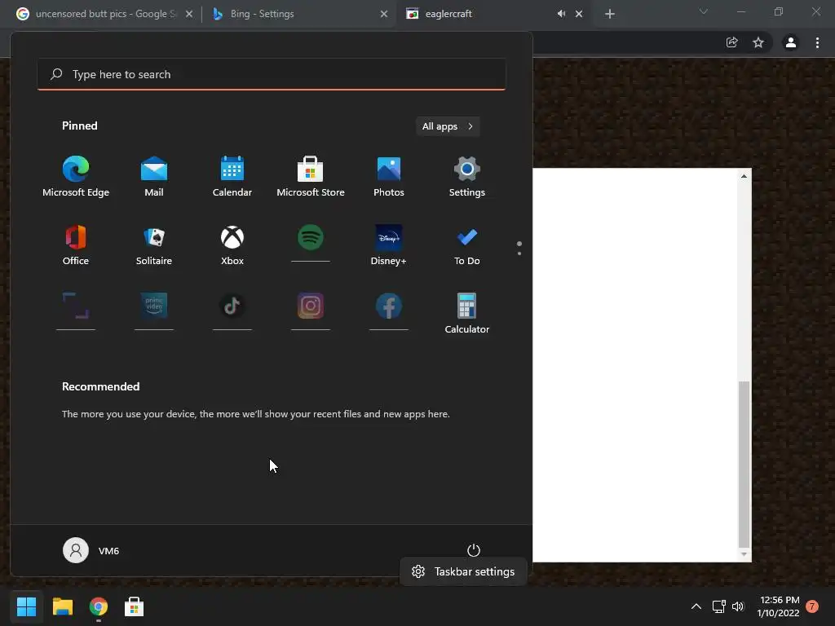The width and height of the screenshot is (835, 626).
Task: Share this page from Chrome toolbar
Action: click(732, 42)
